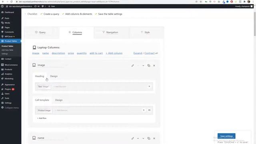
Task: Add element to the cell template row
Action: [61, 110]
